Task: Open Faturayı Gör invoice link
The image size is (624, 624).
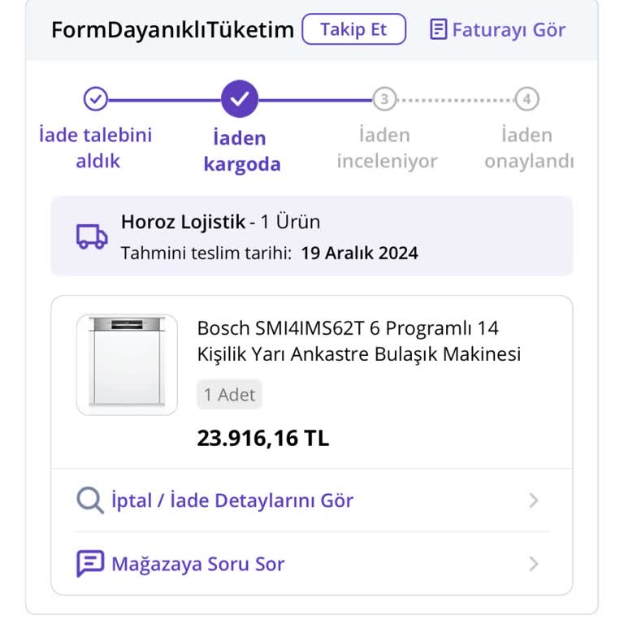Action: 497,29
